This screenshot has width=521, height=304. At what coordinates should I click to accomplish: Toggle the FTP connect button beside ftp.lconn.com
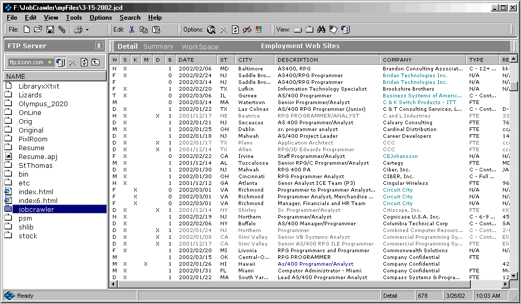point(61,62)
